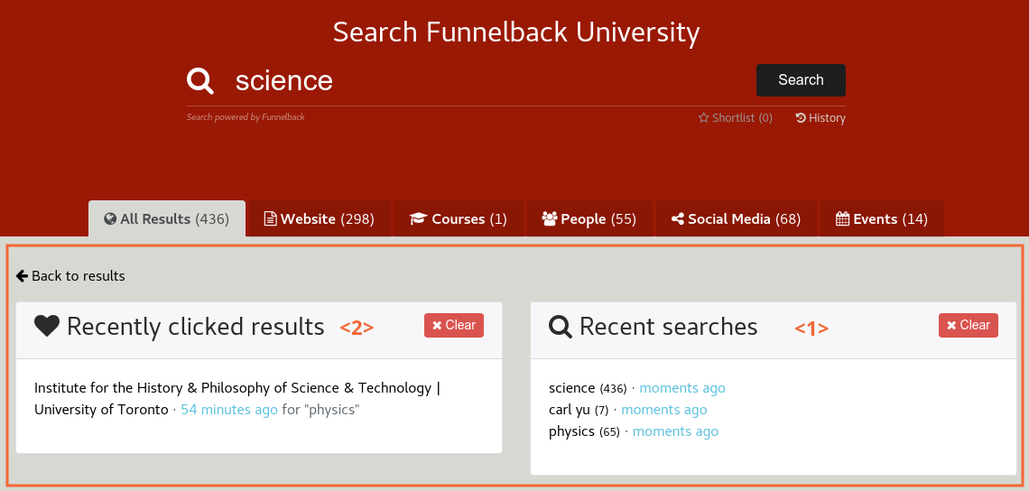Click the left arrow icon beside Back to results
The width and height of the screenshot is (1029, 491).
pyautogui.click(x=22, y=275)
